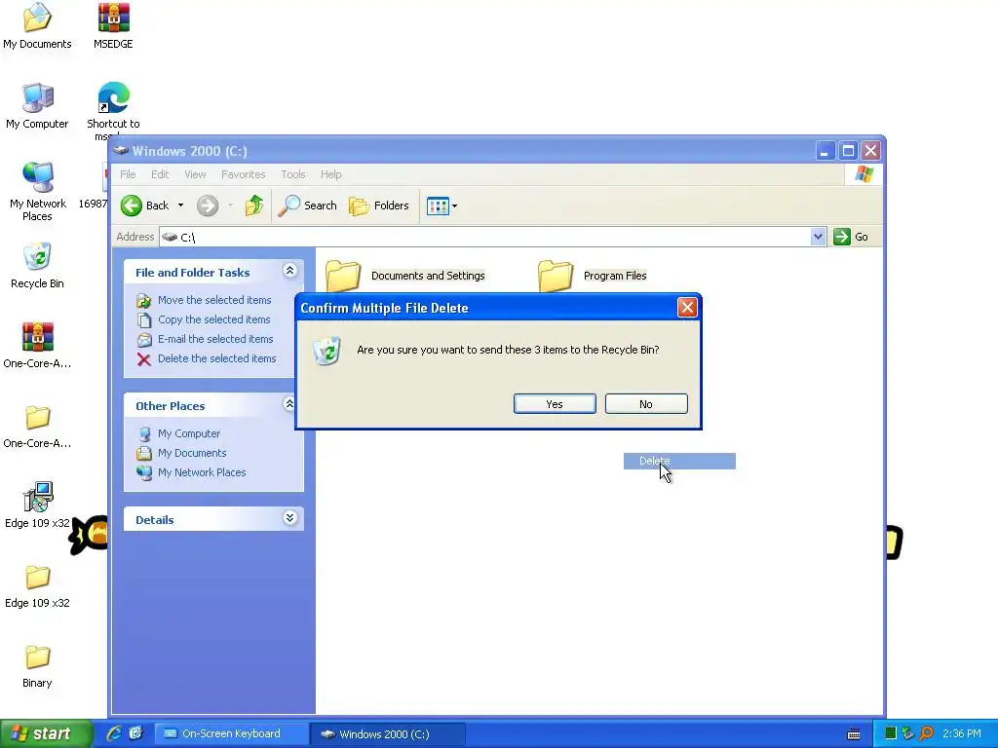The height and width of the screenshot is (748, 998).
Task: Expand the Address bar dropdown arrow
Action: point(818,237)
